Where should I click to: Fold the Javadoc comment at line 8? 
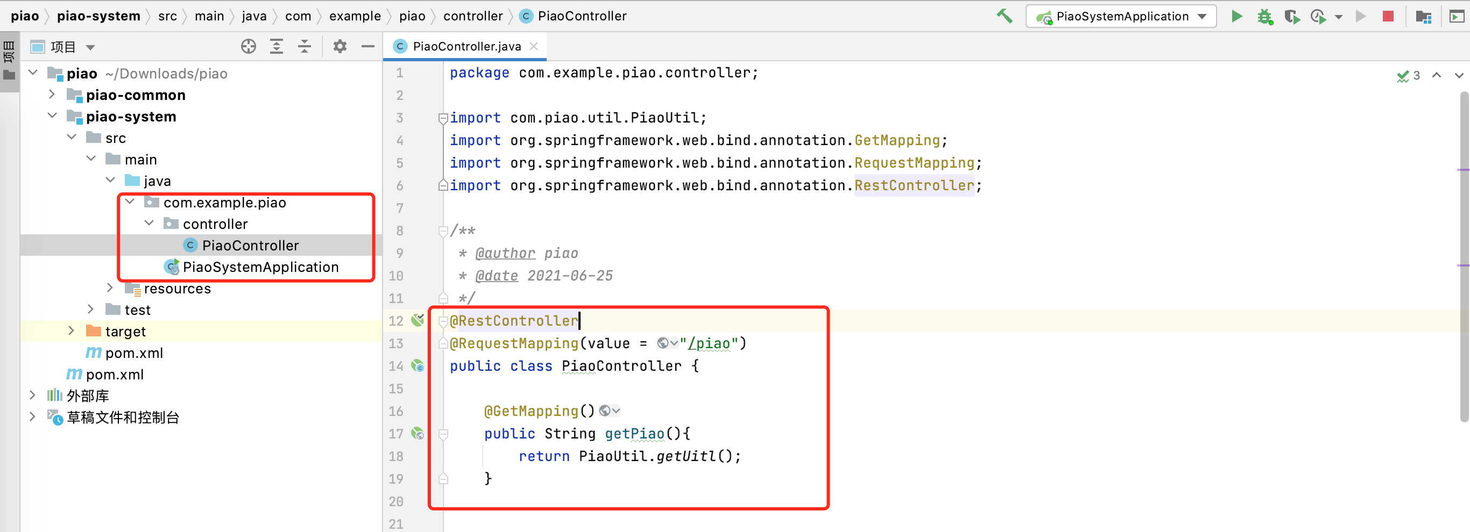click(443, 231)
